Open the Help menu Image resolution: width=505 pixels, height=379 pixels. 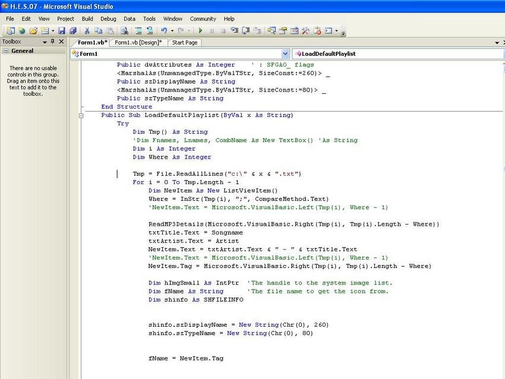[229, 18]
